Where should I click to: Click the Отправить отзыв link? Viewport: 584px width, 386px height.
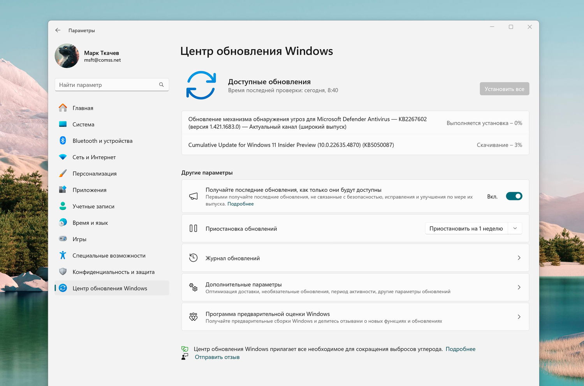[x=217, y=357]
